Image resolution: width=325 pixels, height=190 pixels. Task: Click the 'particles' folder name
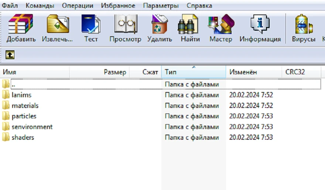(x=24, y=116)
